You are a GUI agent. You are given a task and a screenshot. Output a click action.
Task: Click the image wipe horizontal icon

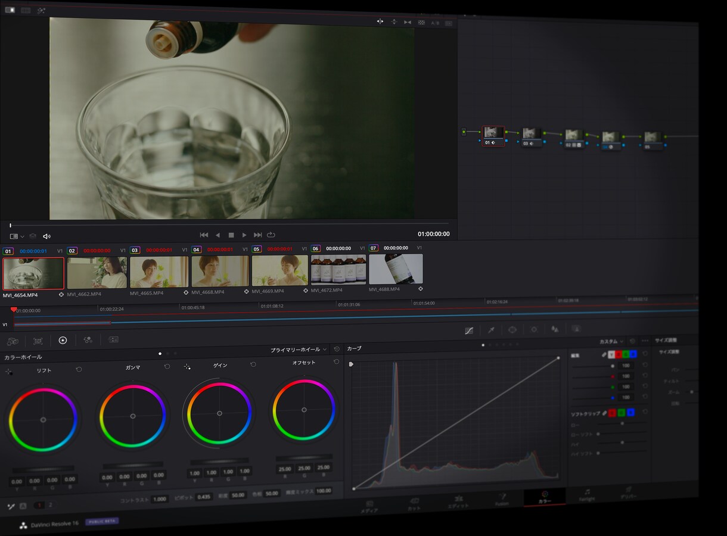point(380,21)
